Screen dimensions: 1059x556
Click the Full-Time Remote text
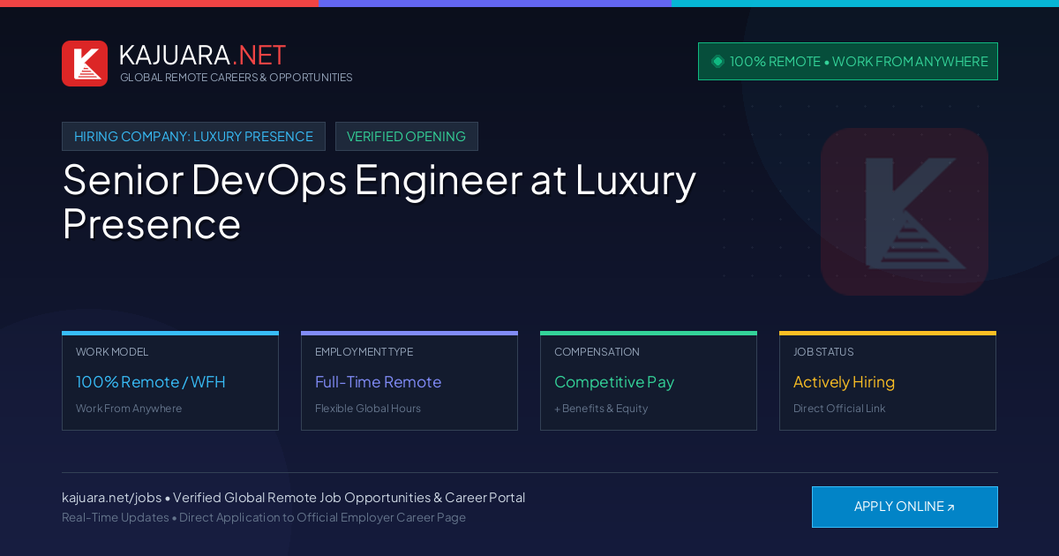click(378, 382)
